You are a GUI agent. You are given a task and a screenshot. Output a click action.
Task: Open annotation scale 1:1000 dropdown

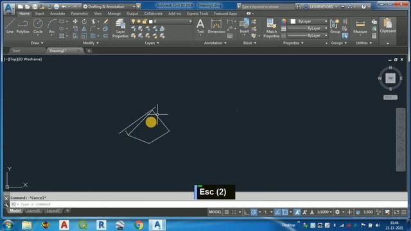324,212
